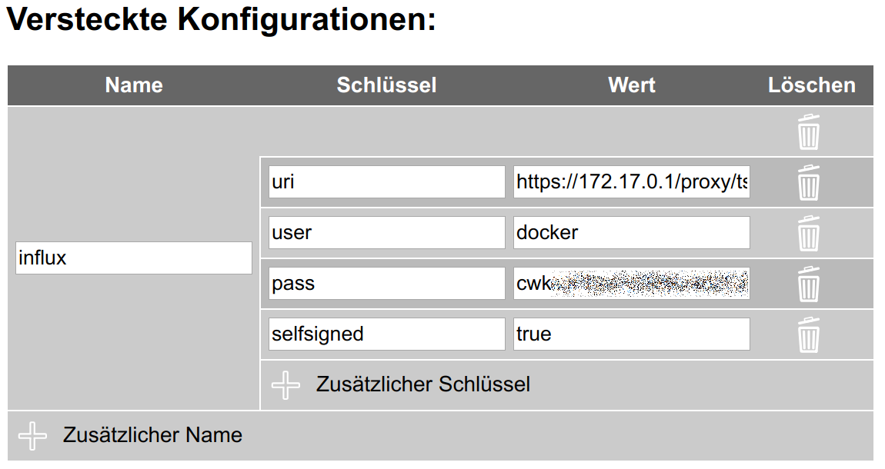Select the pass key field

coord(387,284)
